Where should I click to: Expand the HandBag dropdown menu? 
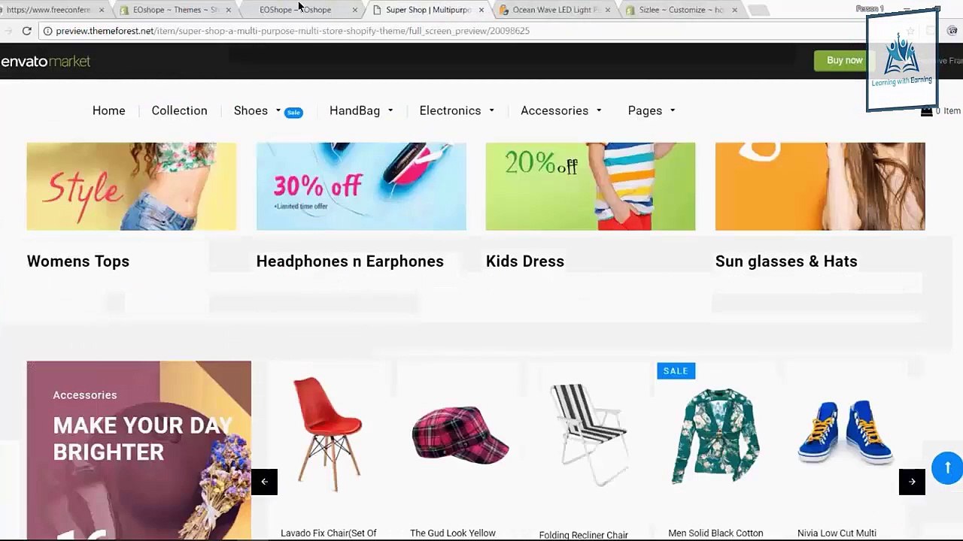tap(361, 110)
